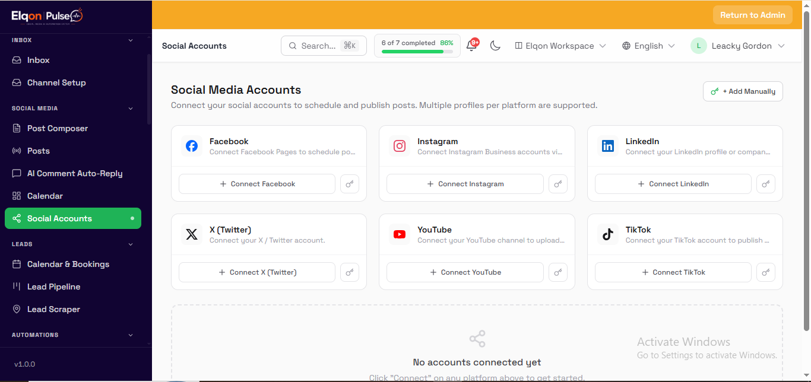Click the Social Media Accounts heading
Screen dimensions: 811x382
pos(236,90)
